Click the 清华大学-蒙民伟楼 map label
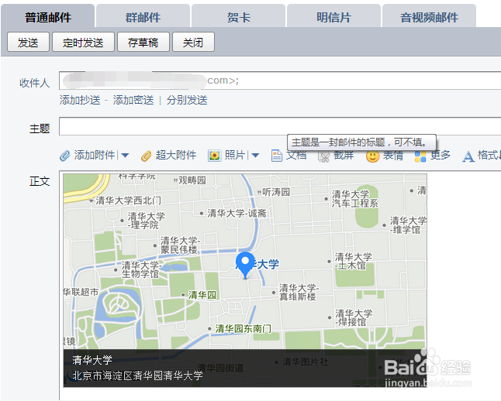The image size is (501, 401). pyautogui.click(x=180, y=245)
